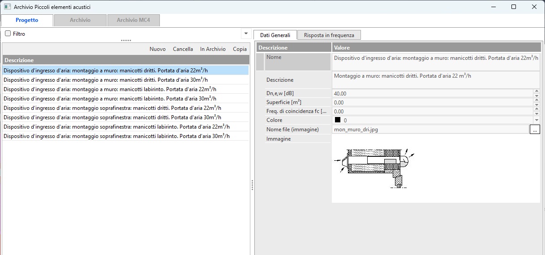Click the Nuovo button

(158, 49)
